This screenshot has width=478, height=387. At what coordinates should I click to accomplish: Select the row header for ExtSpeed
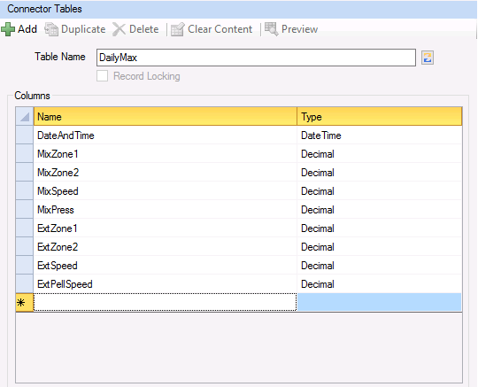(25, 266)
